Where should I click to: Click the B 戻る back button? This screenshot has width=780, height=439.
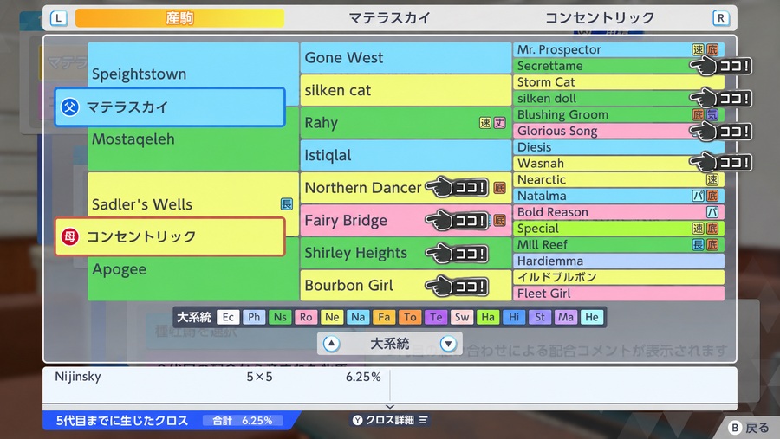[x=749, y=428]
